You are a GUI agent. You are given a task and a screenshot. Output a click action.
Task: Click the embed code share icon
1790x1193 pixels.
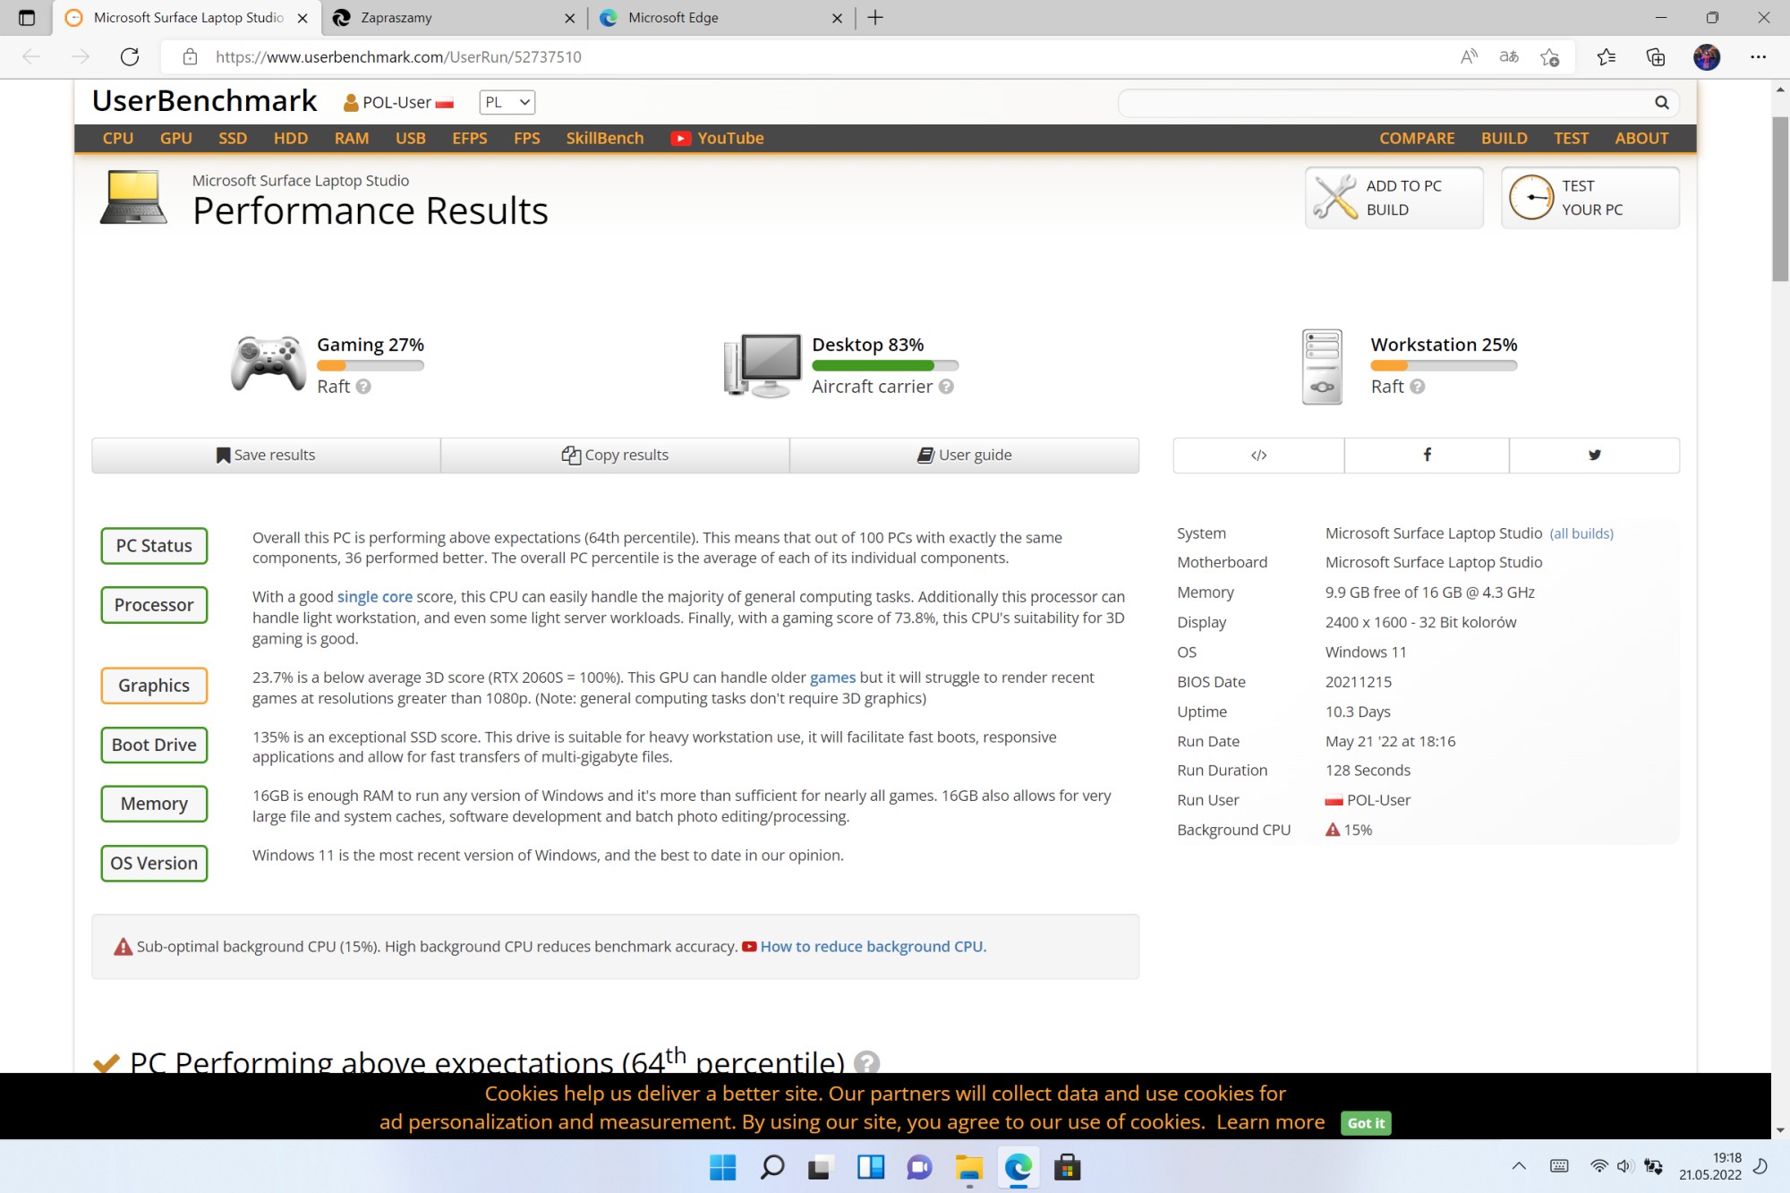[1258, 455]
